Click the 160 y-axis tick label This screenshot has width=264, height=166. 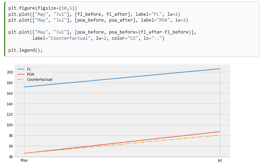(x=10, y=93)
